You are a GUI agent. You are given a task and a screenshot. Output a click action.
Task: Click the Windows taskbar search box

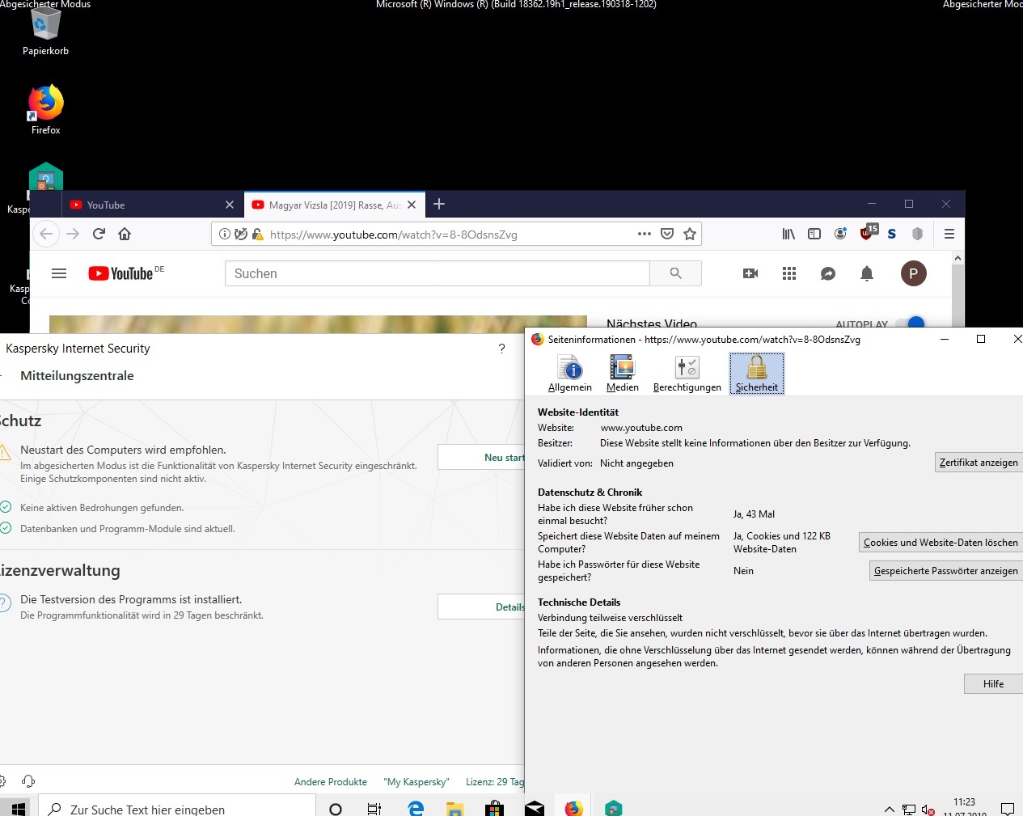coord(177,809)
